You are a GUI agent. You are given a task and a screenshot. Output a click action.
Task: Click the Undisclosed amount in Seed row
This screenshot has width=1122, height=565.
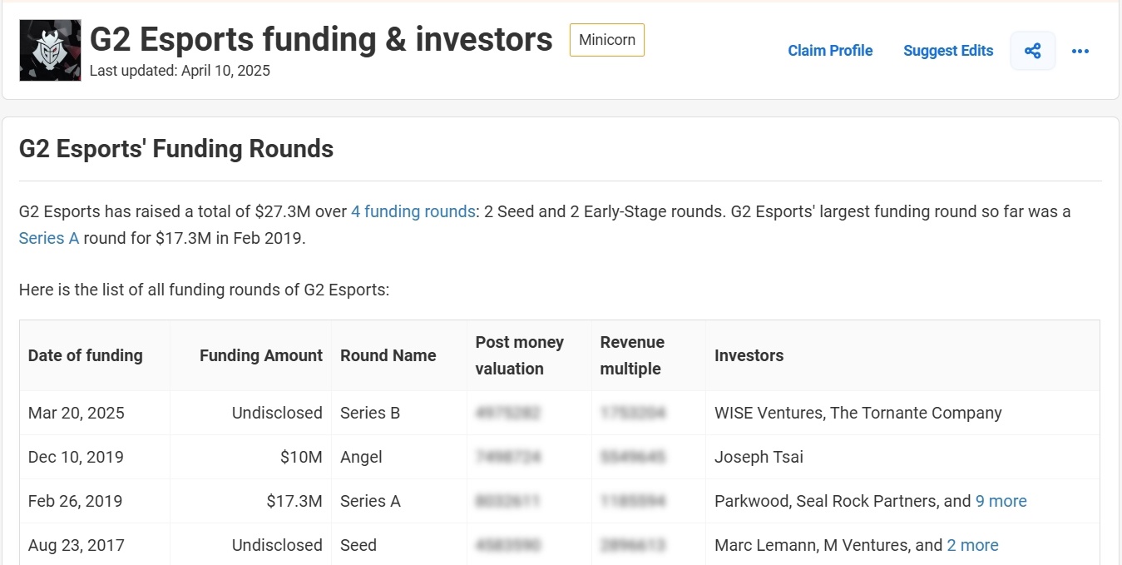click(x=277, y=545)
